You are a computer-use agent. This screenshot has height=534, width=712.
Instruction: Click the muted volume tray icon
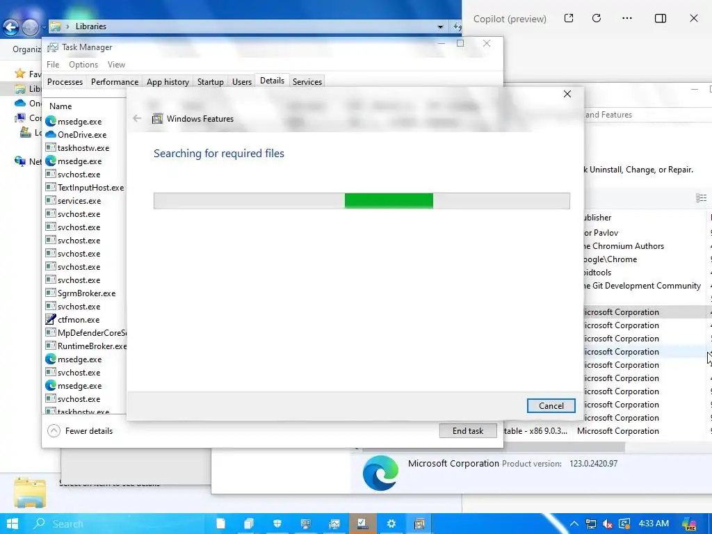click(x=608, y=524)
